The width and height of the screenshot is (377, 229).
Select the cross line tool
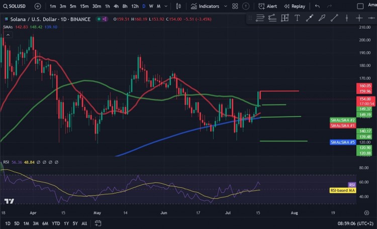[359, 18]
